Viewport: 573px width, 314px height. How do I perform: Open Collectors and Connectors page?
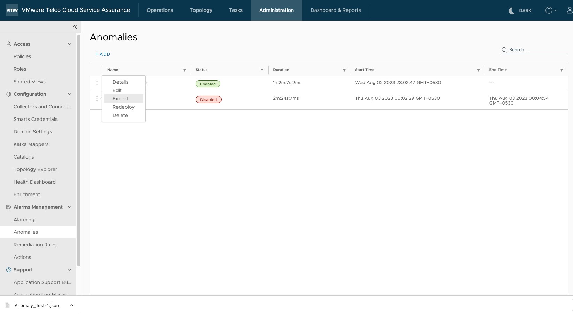[x=42, y=107]
